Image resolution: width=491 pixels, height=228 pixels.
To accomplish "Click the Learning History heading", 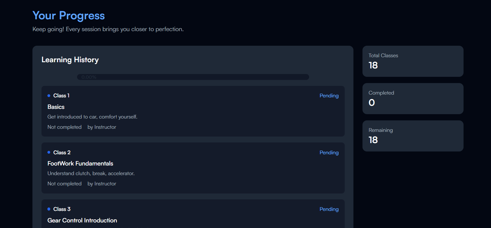I will [70, 60].
